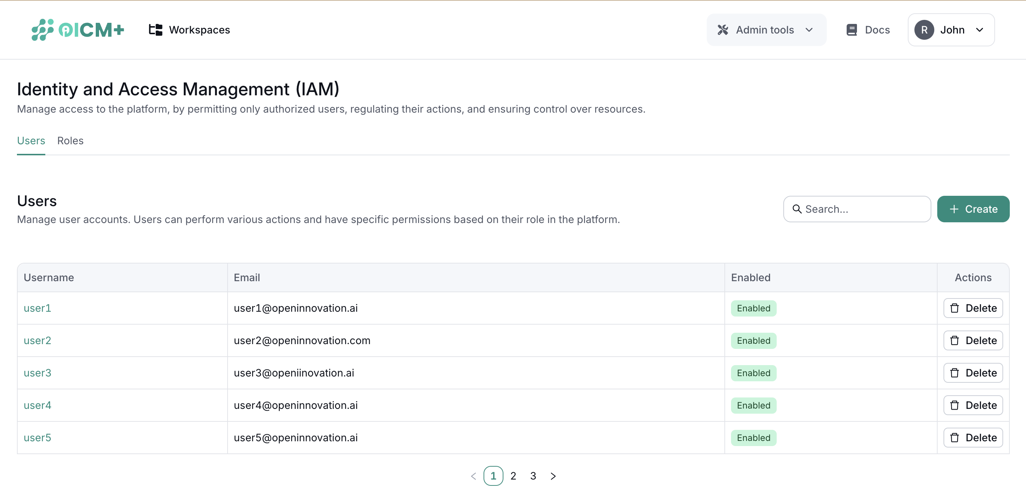Click inside the Search field
1026x502 pixels.
pyautogui.click(x=856, y=209)
